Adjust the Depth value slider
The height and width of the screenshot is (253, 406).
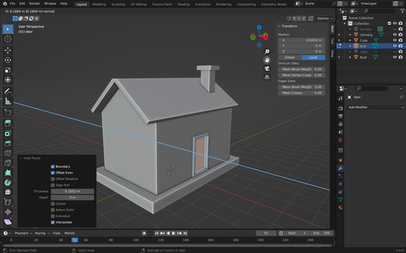pyautogui.click(x=72, y=197)
